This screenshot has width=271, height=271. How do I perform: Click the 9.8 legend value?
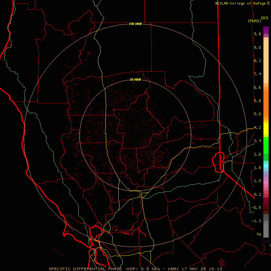[257, 34]
